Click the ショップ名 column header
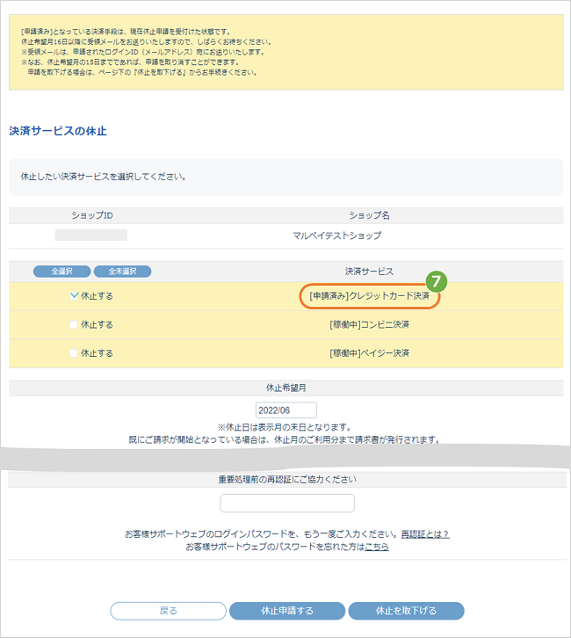This screenshot has height=638, width=571. 370,215
